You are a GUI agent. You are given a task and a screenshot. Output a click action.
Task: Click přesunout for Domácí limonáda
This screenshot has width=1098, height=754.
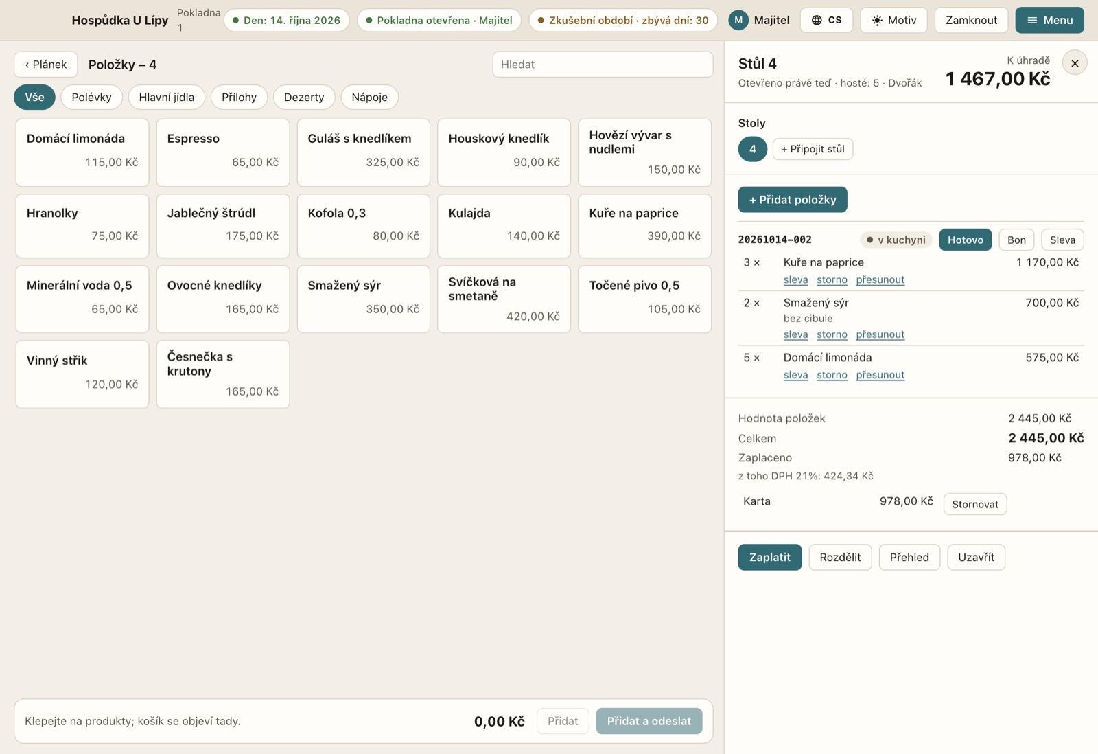880,375
